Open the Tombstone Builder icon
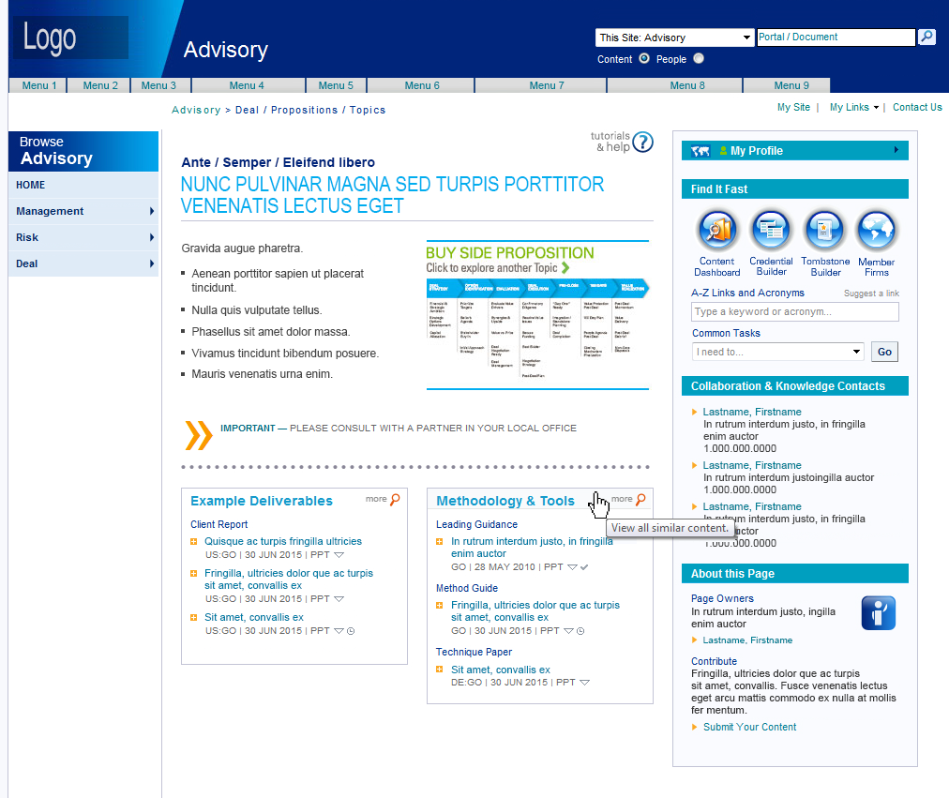This screenshot has height=798, width=949. (x=824, y=230)
